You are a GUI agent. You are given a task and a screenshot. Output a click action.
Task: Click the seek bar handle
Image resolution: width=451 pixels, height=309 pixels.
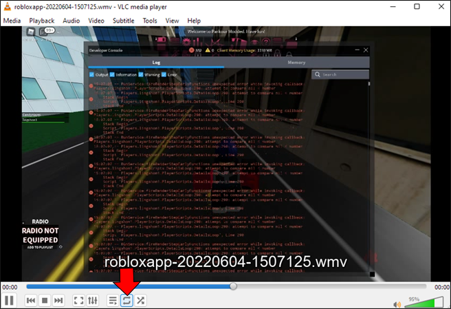pyautogui.click(x=233, y=286)
